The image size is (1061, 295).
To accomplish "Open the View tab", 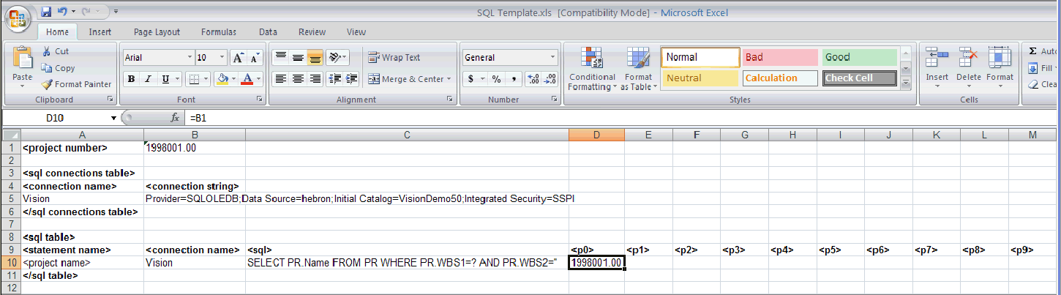I will click(356, 32).
